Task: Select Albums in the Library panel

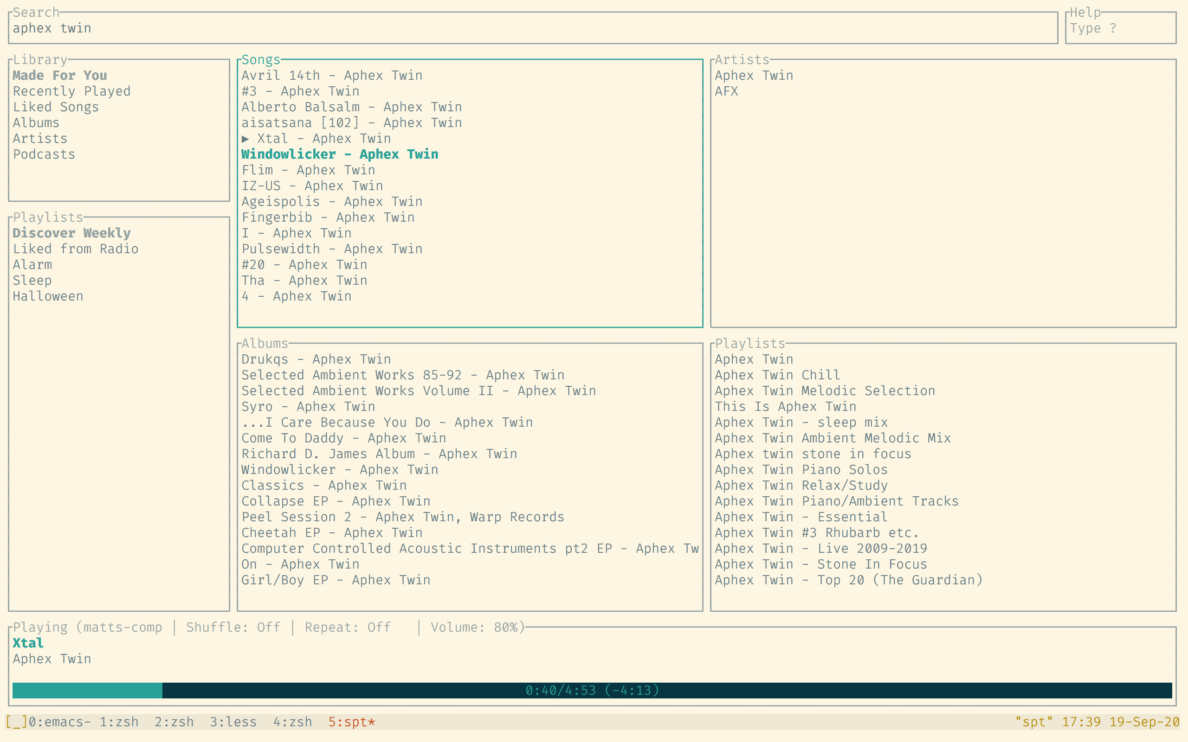Action: pyautogui.click(x=36, y=123)
